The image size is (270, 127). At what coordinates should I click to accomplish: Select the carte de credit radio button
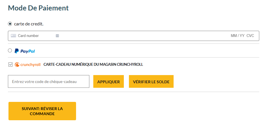point(10,24)
